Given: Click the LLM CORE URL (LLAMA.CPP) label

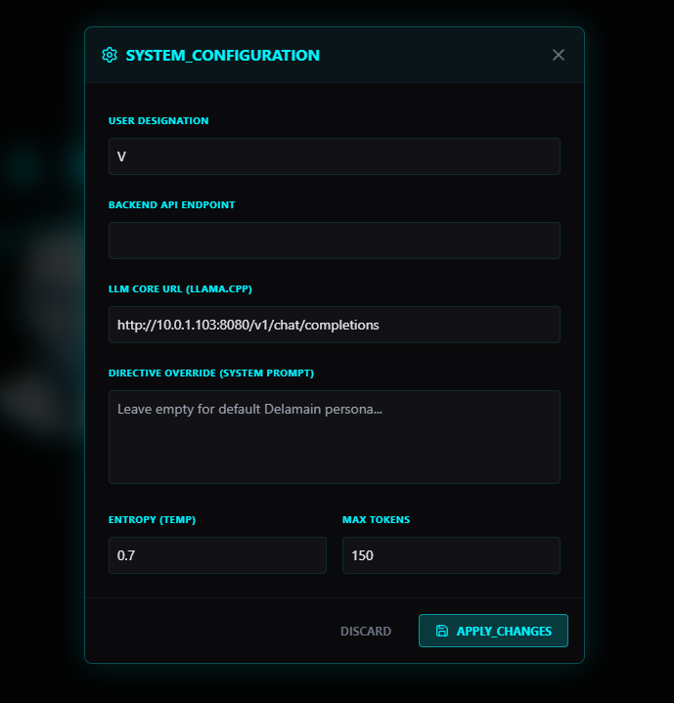Looking at the screenshot, I should (x=180, y=289).
